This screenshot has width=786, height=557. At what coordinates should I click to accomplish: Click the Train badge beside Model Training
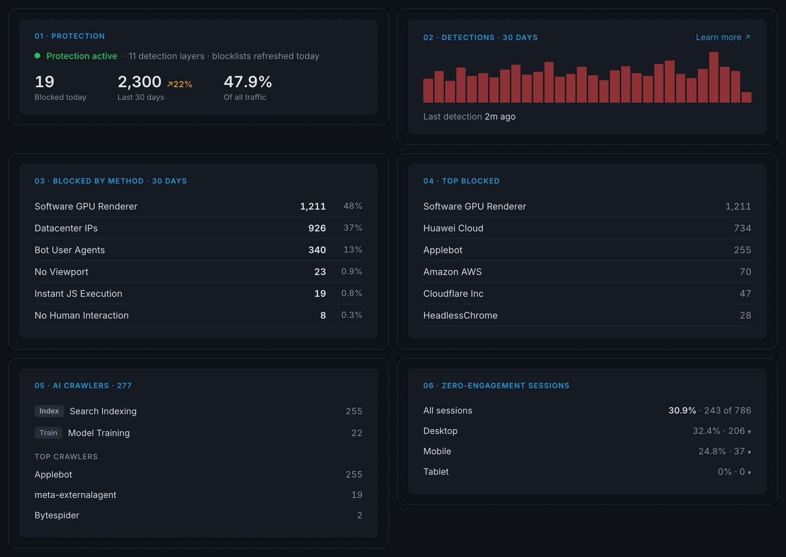click(x=49, y=433)
